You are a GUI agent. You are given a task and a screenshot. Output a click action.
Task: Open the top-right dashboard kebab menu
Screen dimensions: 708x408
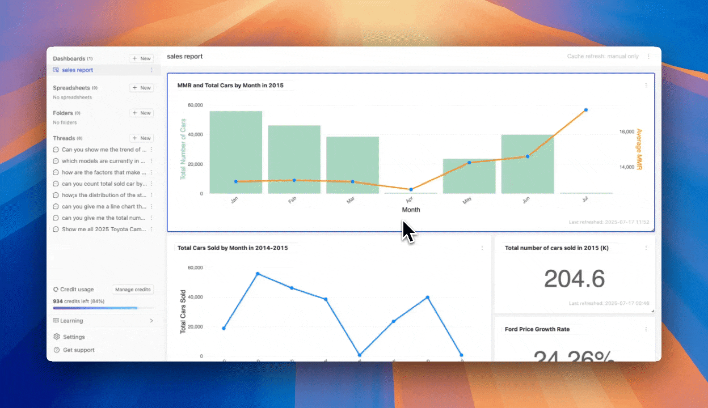coord(648,57)
